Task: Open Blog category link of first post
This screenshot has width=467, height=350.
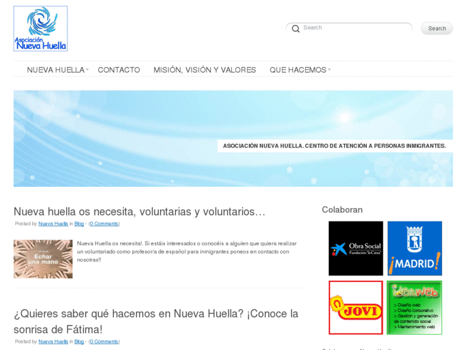Action: 79,223
